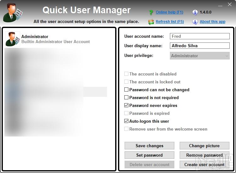The image size is (236, 173).
Task: Close the Quick User Manager window
Action: [229, 4]
